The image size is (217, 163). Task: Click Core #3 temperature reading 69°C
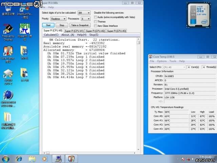tap(176, 129)
